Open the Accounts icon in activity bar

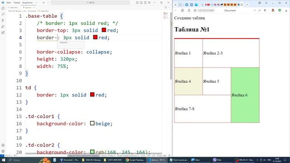pos(3,145)
